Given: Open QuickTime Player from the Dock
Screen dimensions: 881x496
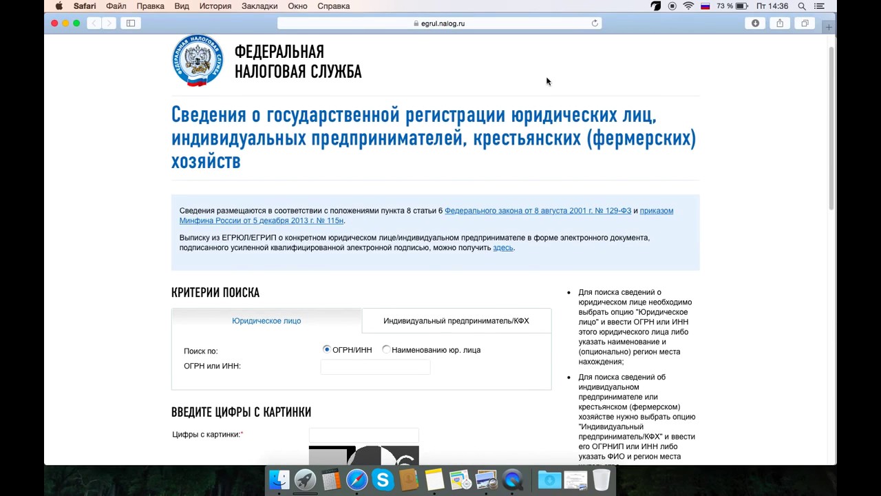Looking at the screenshot, I should coord(512,480).
